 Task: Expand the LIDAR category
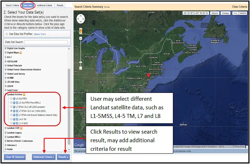[6, 86]
